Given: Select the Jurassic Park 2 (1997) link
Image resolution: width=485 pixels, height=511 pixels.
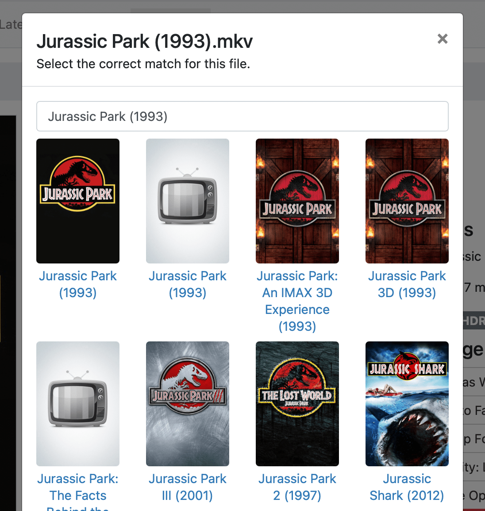Looking at the screenshot, I should click(x=297, y=487).
